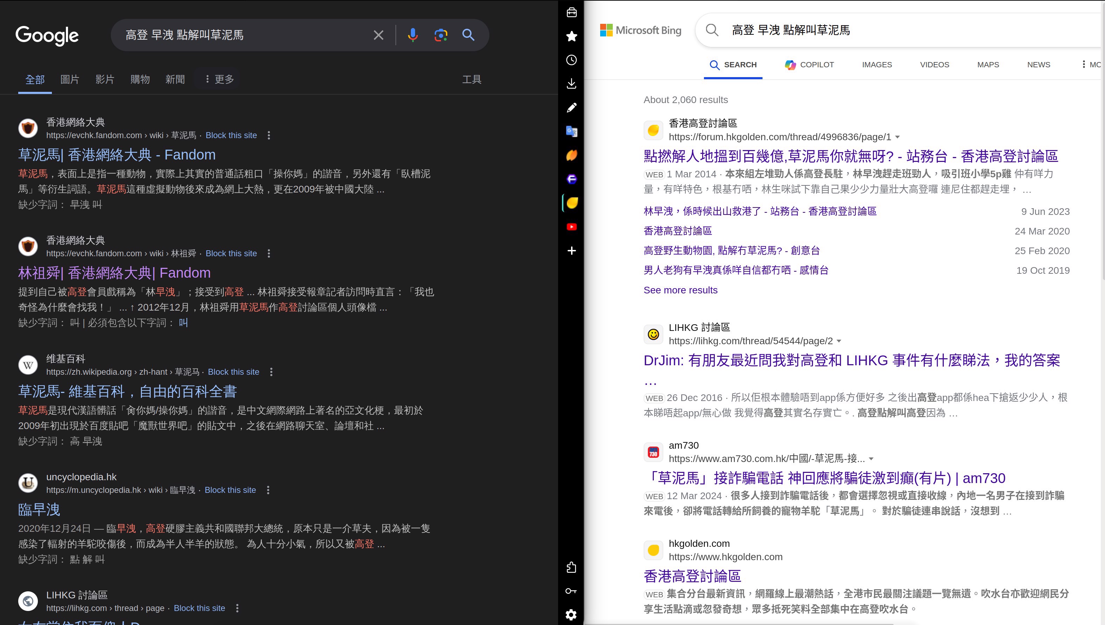Switch to Bing COPILOT tab
1105x625 pixels.
[x=810, y=65]
